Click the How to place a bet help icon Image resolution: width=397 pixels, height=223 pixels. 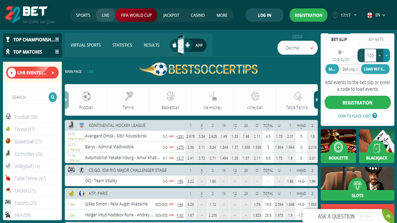click(375, 116)
